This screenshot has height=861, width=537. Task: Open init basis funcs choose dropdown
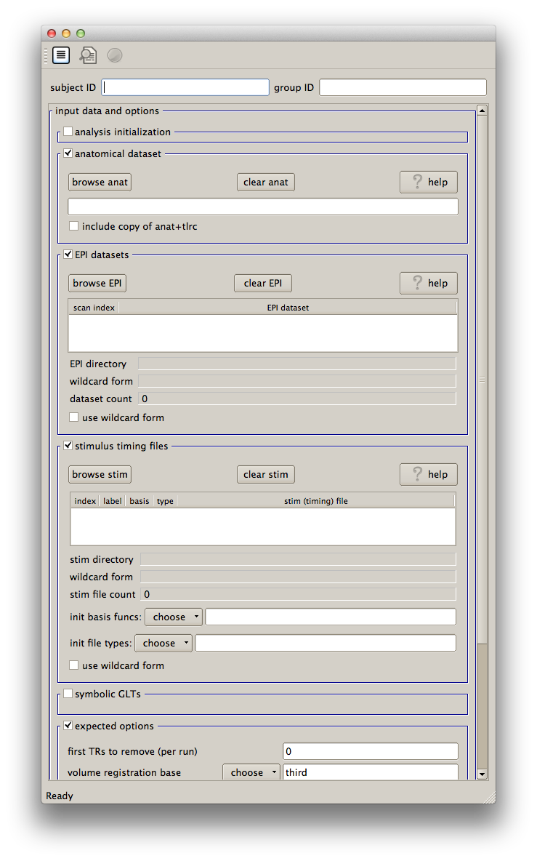tap(174, 617)
